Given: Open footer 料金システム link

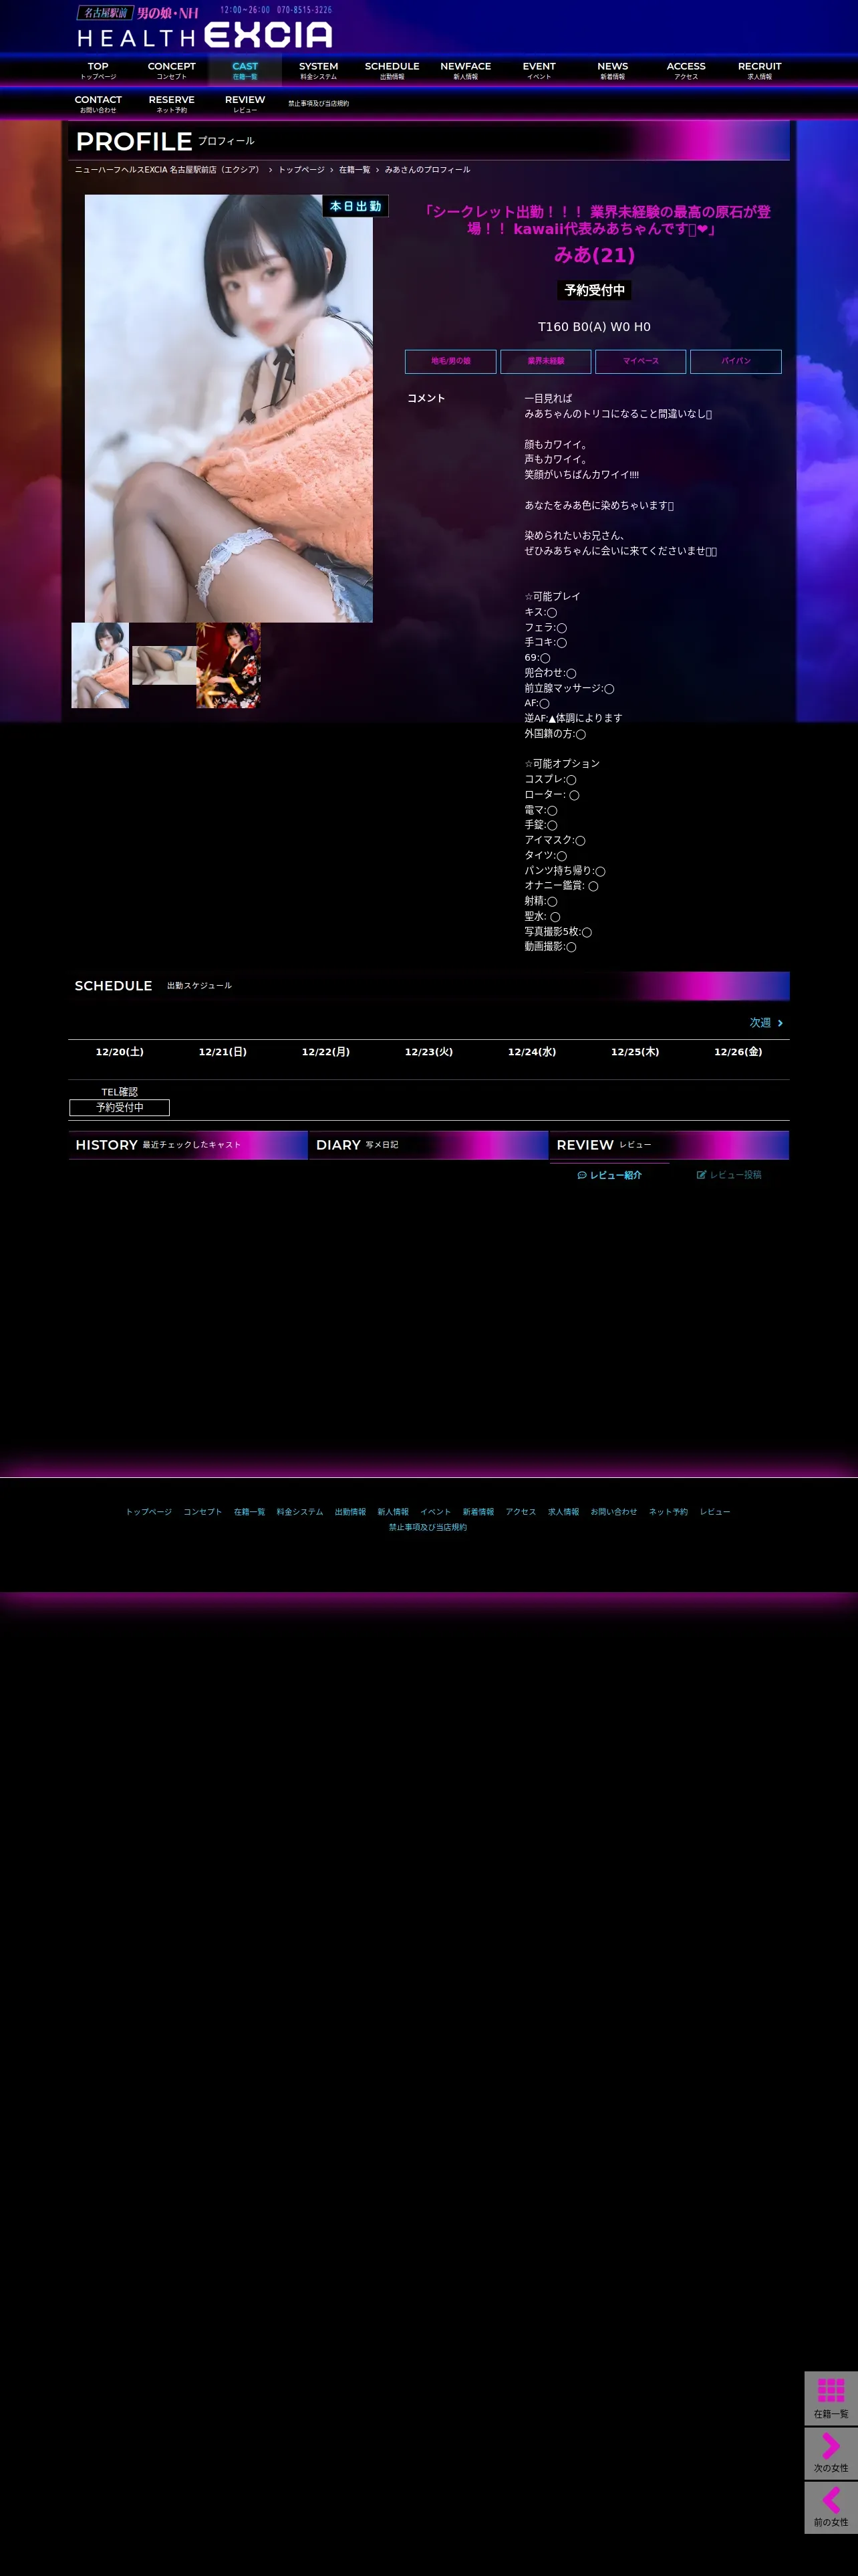Looking at the screenshot, I should click(299, 1512).
